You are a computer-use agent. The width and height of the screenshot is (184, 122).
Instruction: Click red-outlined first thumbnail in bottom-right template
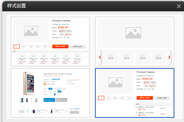(x=101, y=98)
